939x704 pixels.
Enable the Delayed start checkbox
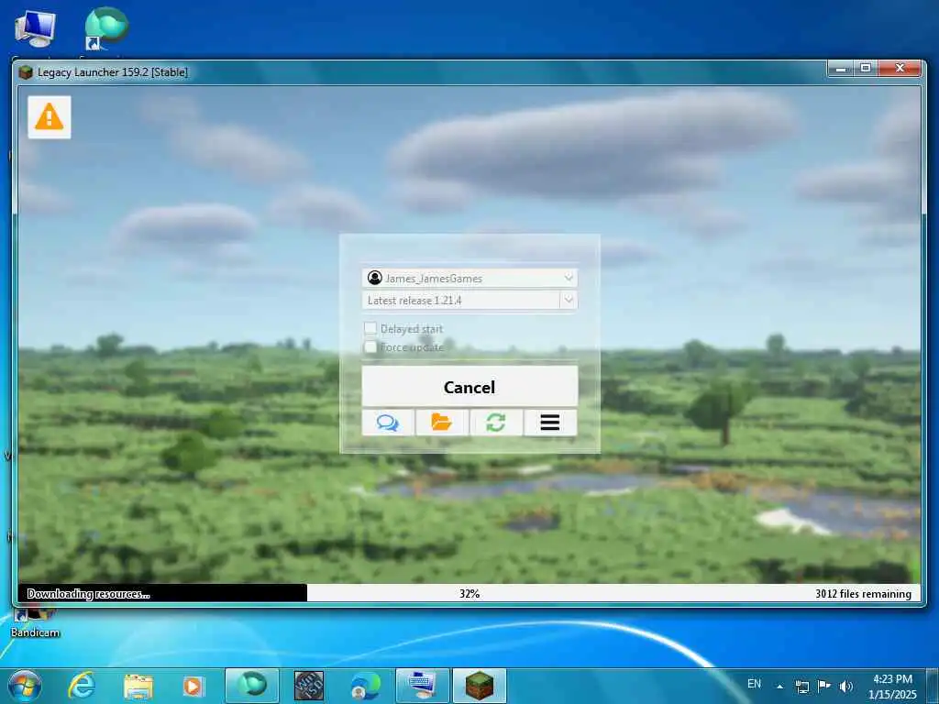(x=370, y=328)
